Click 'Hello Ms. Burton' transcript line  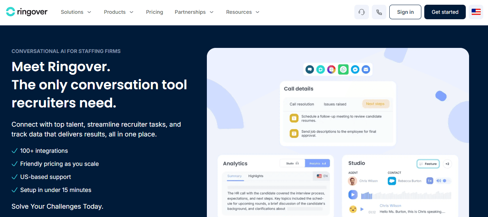pyautogui.click(x=412, y=212)
